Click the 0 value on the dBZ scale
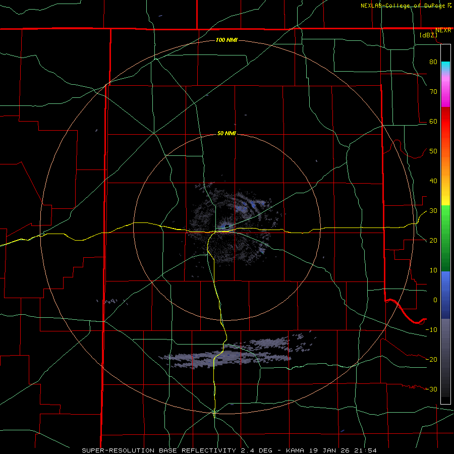 [435, 300]
